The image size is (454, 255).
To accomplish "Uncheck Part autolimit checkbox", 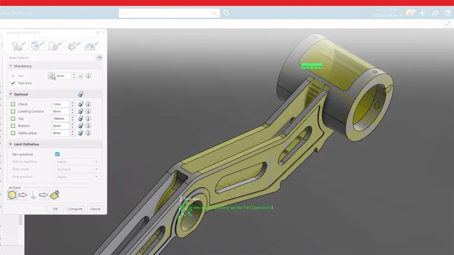I will pyautogui.click(x=57, y=154).
